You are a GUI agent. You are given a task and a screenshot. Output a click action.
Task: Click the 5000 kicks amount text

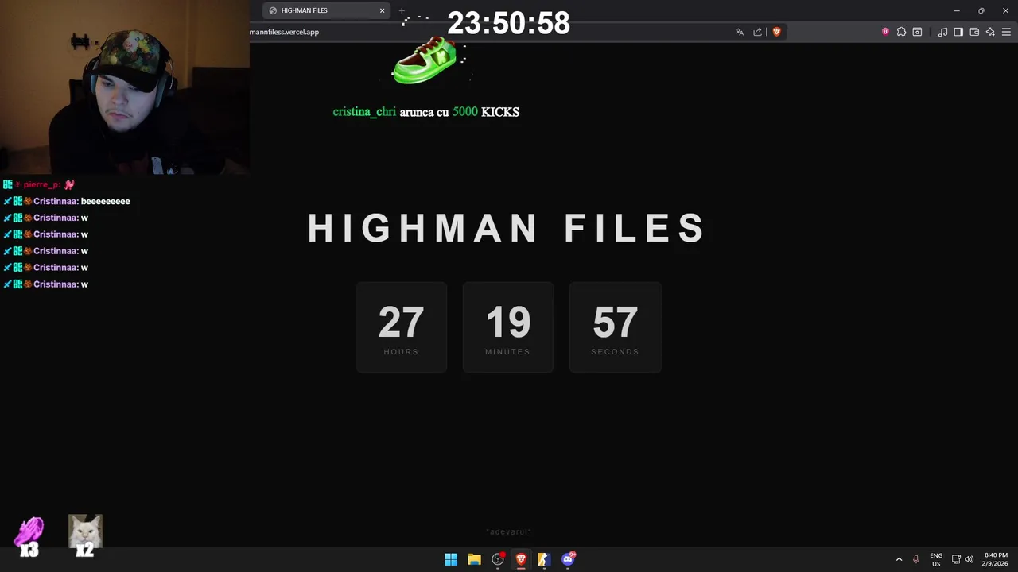(465, 112)
